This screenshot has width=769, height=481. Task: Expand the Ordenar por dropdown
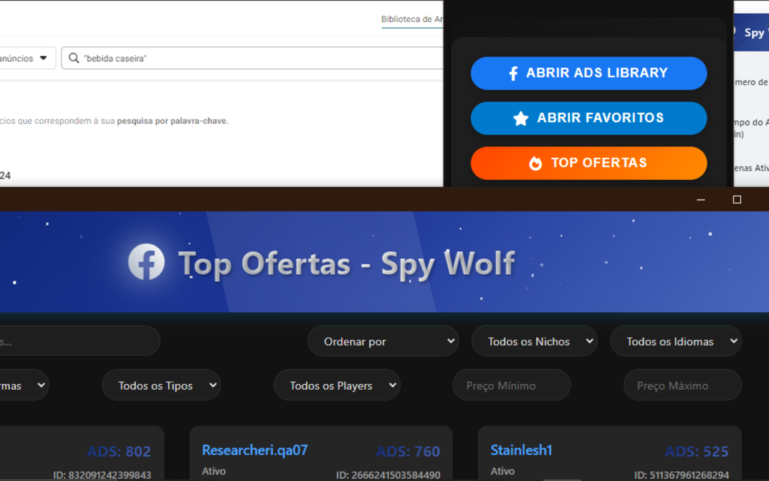pyautogui.click(x=383, y=341)
